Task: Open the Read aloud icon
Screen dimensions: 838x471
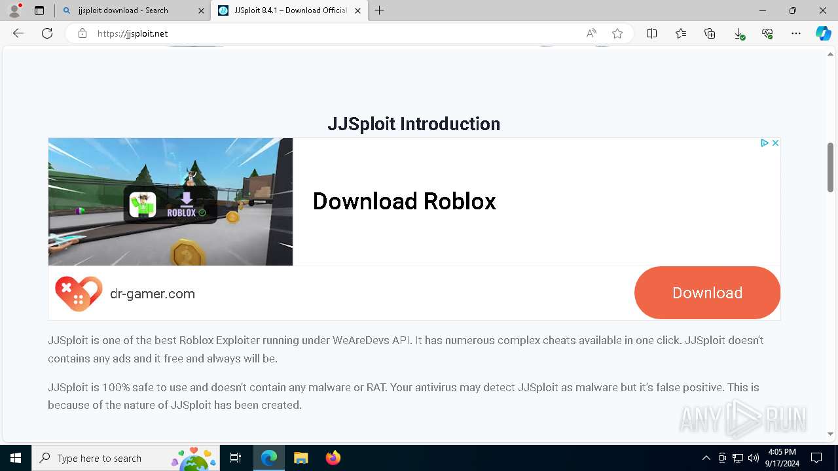Action: [591, 33]
